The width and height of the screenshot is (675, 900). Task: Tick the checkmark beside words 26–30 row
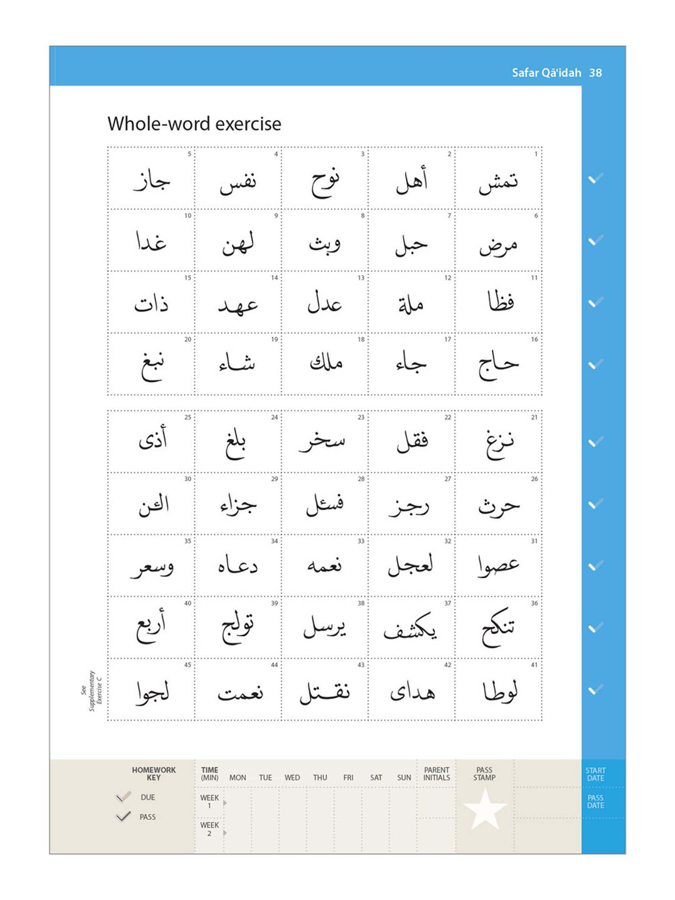[x=596, y=504]
